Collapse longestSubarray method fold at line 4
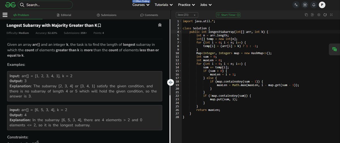 pos(180,32)
